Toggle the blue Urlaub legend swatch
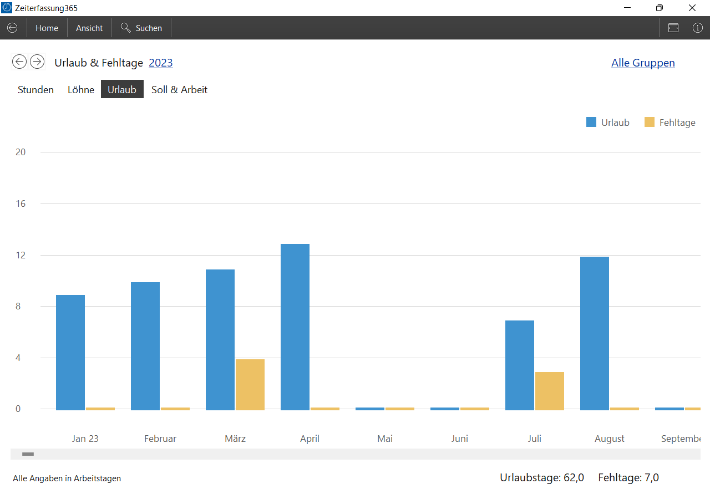 pos(591,123)
